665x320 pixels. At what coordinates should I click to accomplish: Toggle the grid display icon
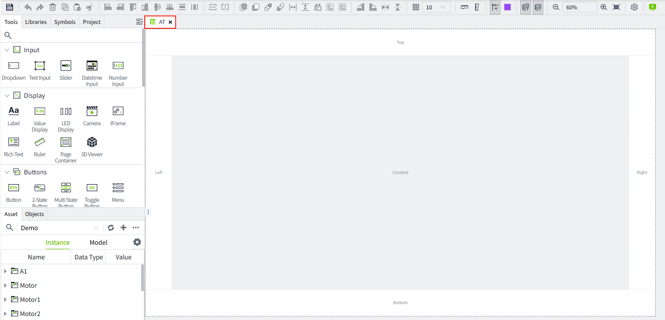coord(415,7)
